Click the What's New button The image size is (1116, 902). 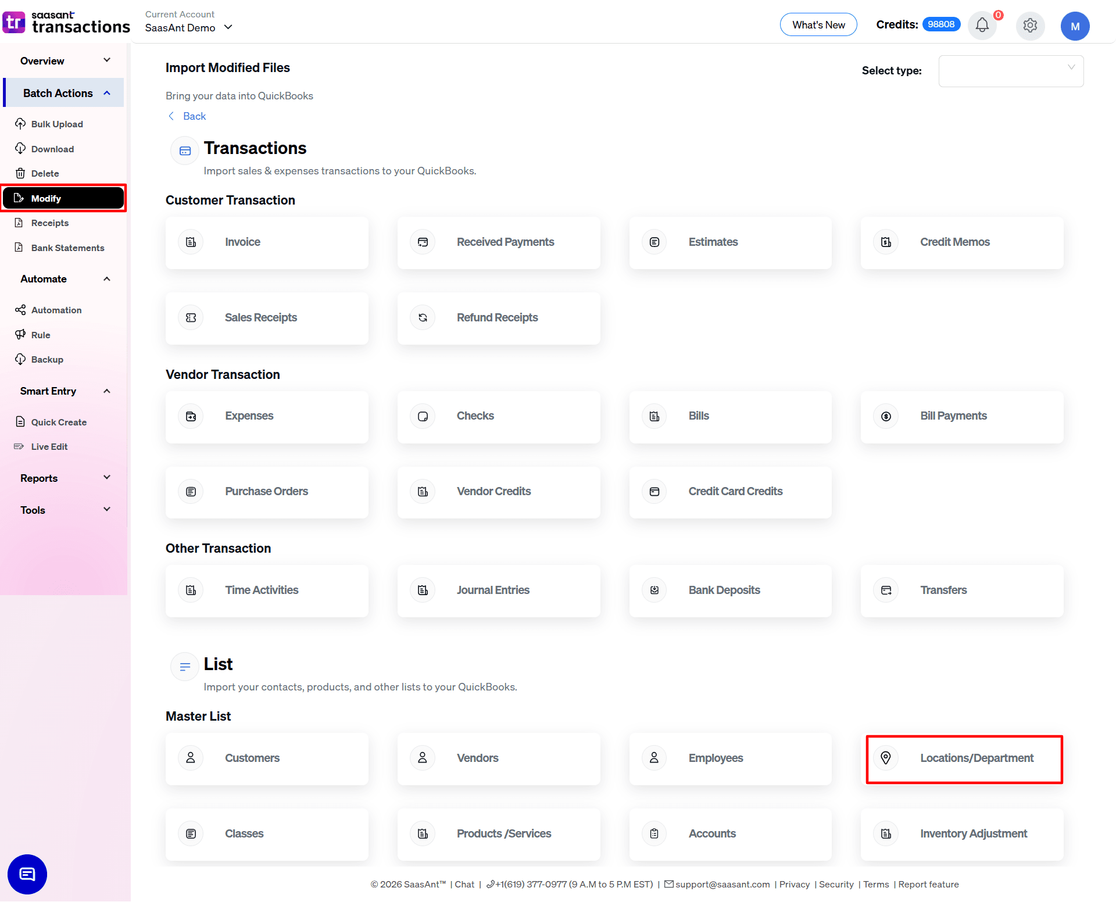tap(818, 24)
